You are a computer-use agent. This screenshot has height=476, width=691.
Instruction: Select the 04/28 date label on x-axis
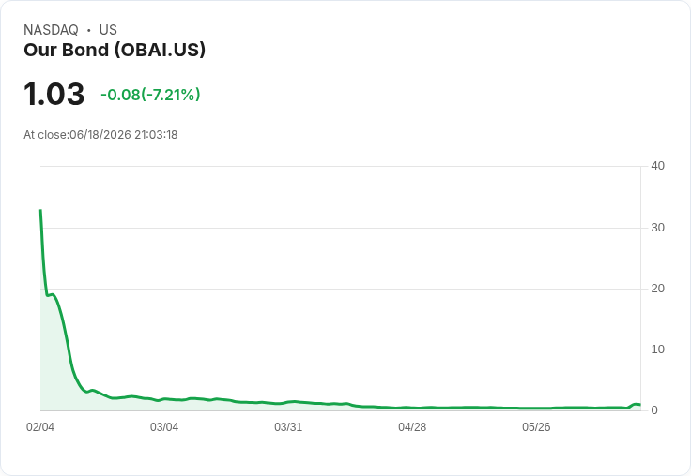click(412, 427)
